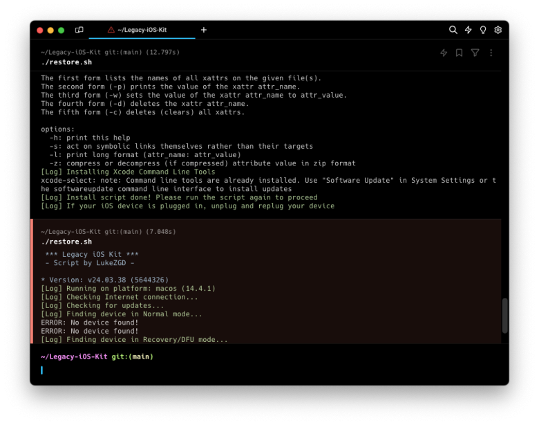Click '[Log] Finding device in Recovery/DFU mode...' line
This screenshot has width=539, height=425.
tap(134, 340)
